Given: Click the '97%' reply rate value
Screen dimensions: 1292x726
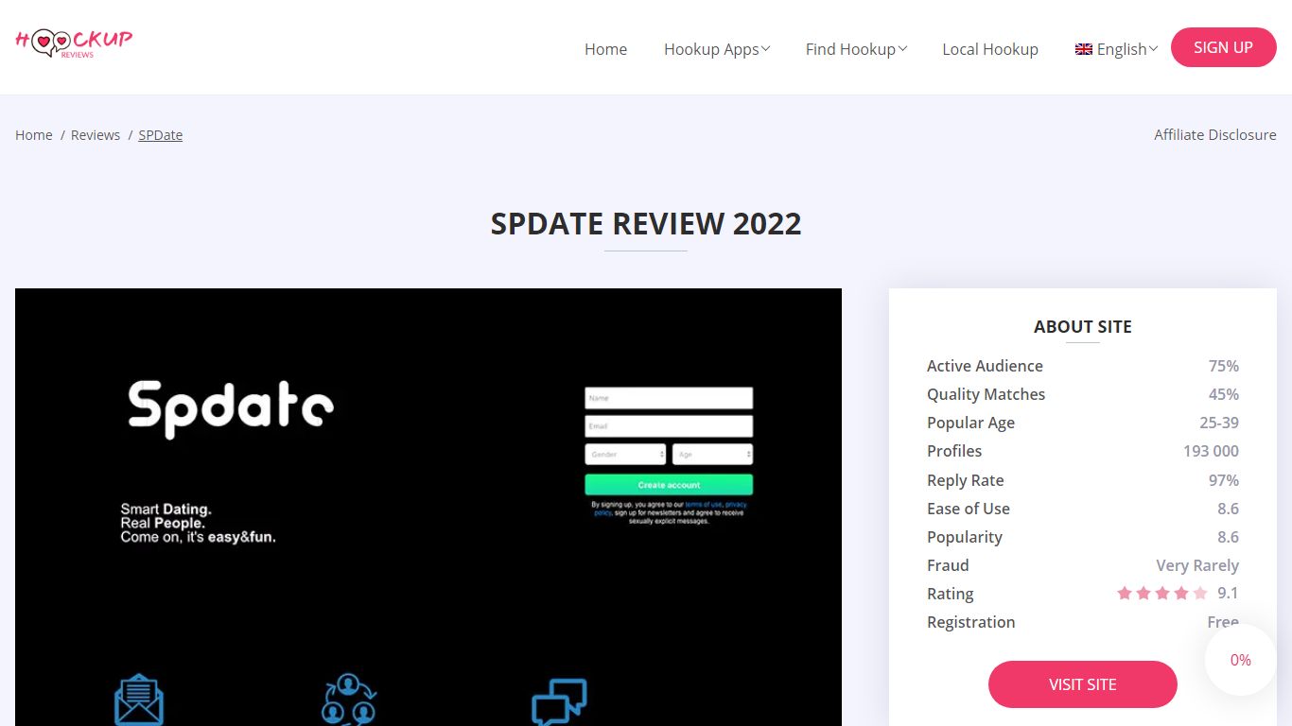Looking at the screenshot, I should [x=1224, y=480].
